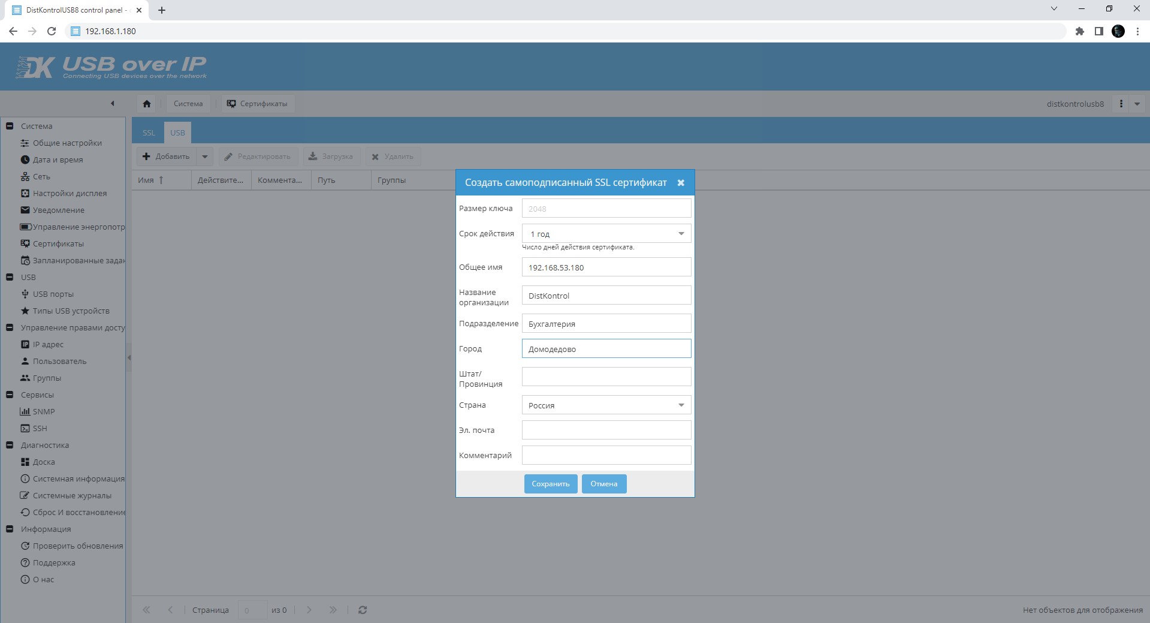Switch to the USB tab

[x=177, y=133]
